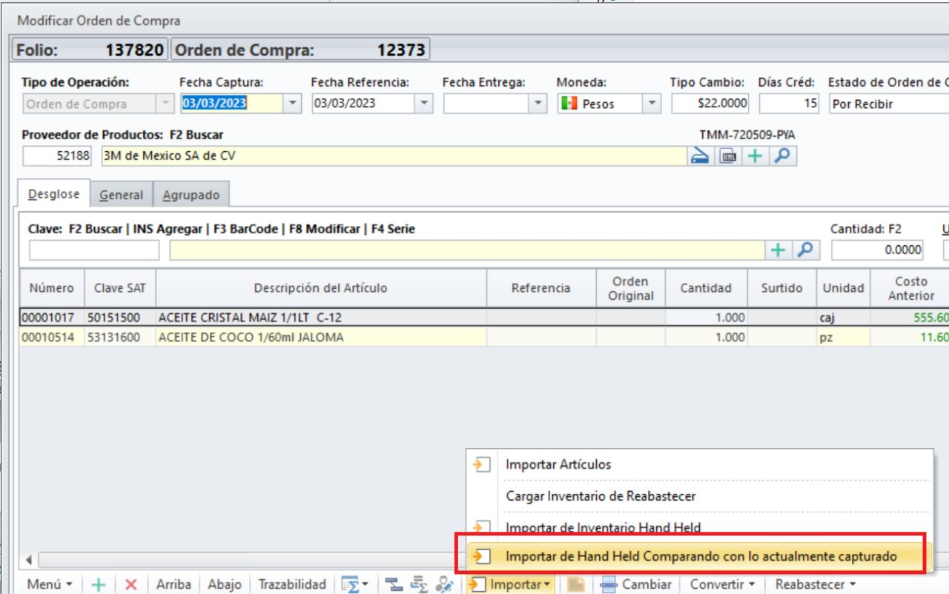Click green plus icon to add new supplier
The image size is (949, 594).
[755, 156]
